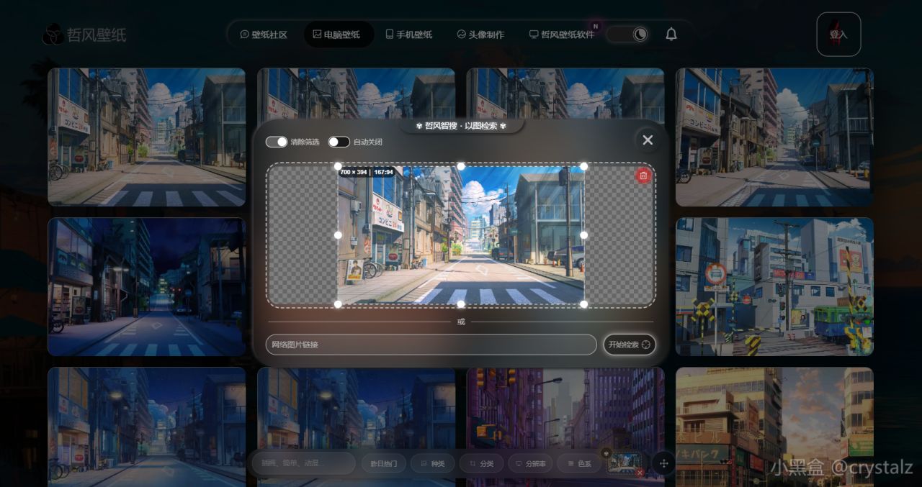Toggle the dark mode moon switch
The height and width of the screenshot is (487, 922).
click(x=627, y=34)
